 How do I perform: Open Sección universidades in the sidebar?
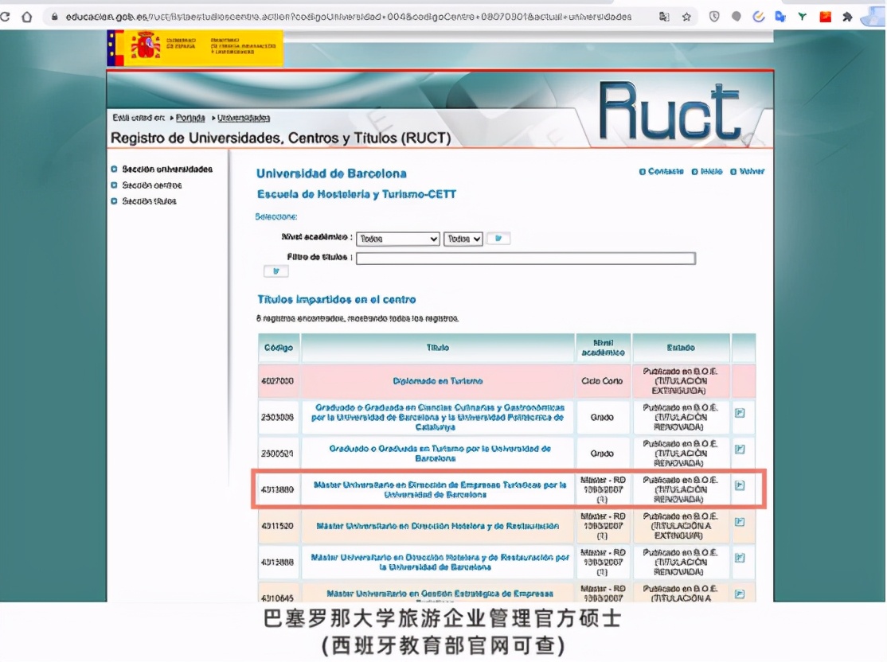(x=167, y=169)
